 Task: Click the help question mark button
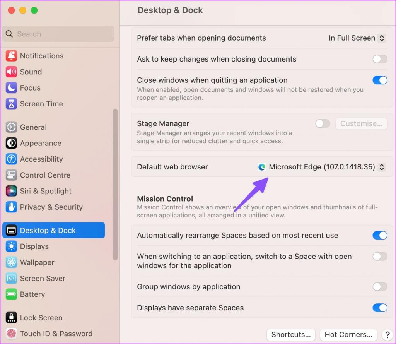[x=387, y=335]
